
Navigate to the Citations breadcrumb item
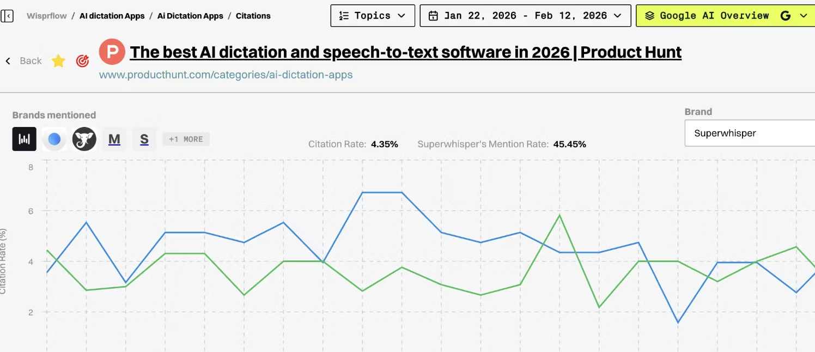[253, 16]
